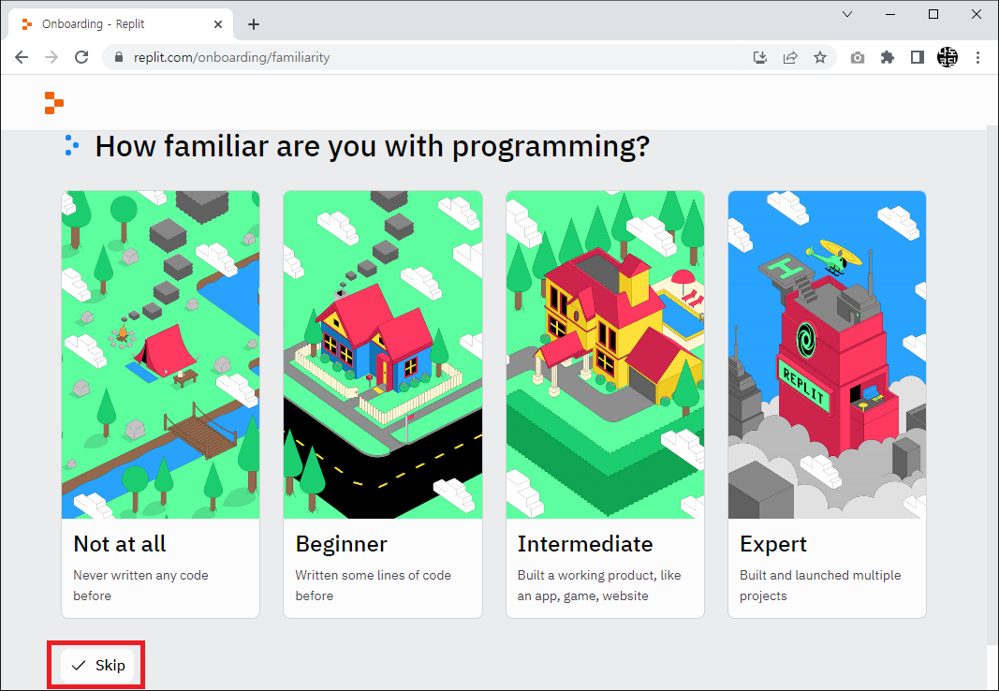Go back using browser back arrow
Screen dimensions: 999x691
click(x=22, y=57)
